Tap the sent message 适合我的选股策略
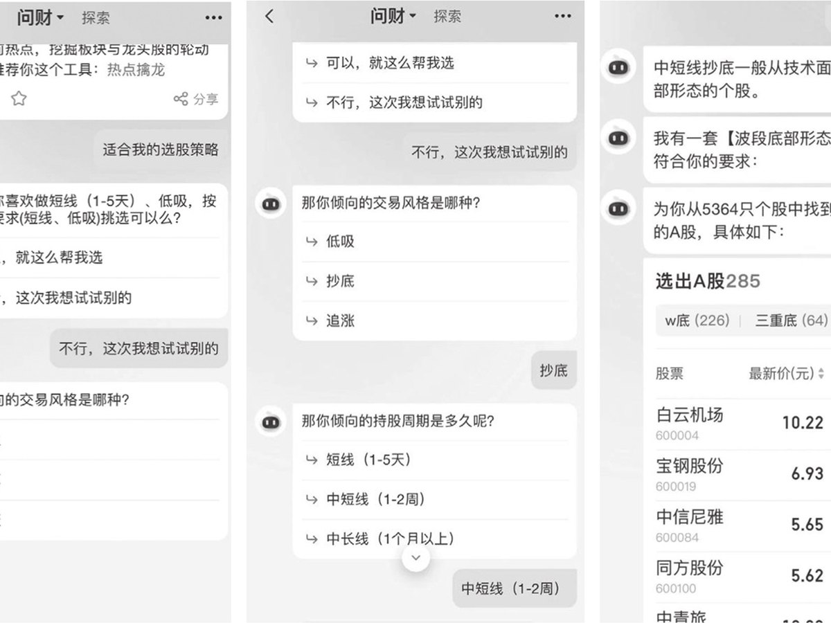The height and width of the screenshot is (623, 831). 161,150
